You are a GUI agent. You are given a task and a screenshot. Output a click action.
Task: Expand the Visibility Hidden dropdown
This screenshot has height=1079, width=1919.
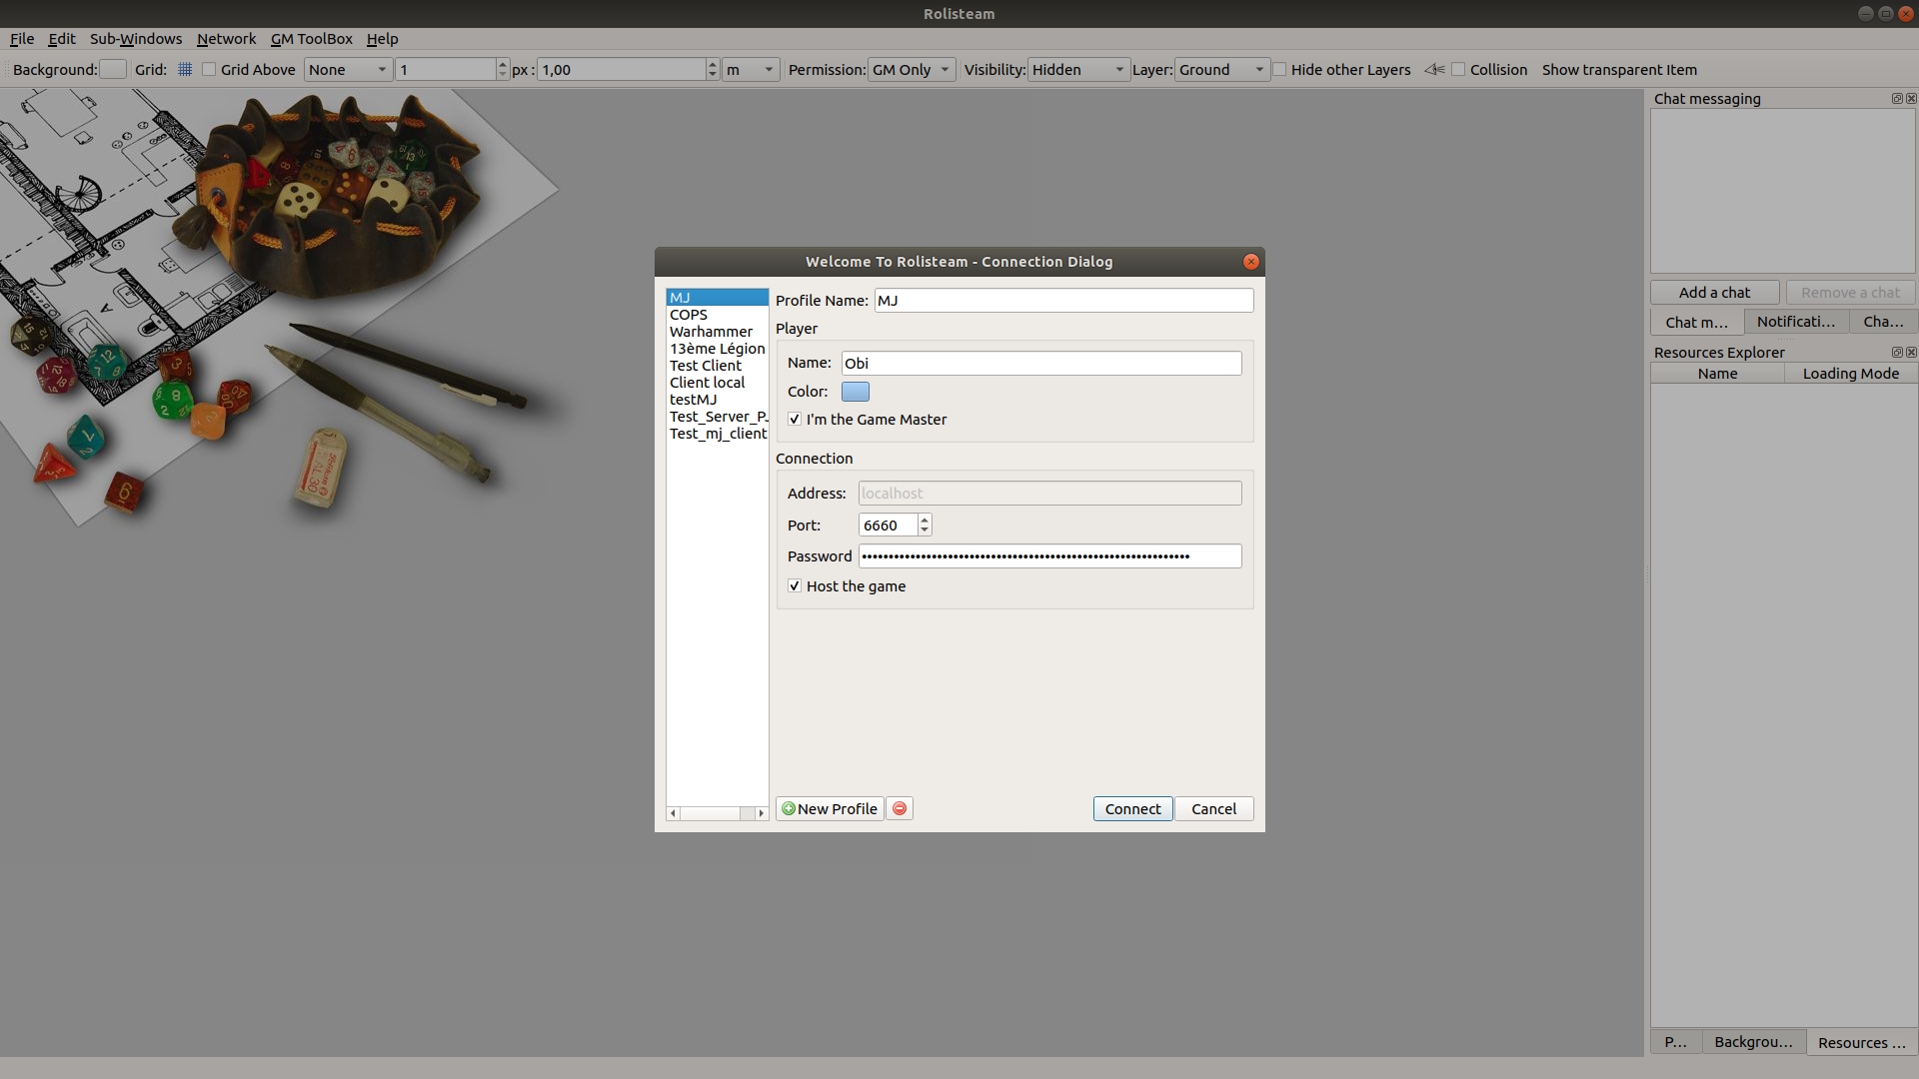coord(1077,70)
